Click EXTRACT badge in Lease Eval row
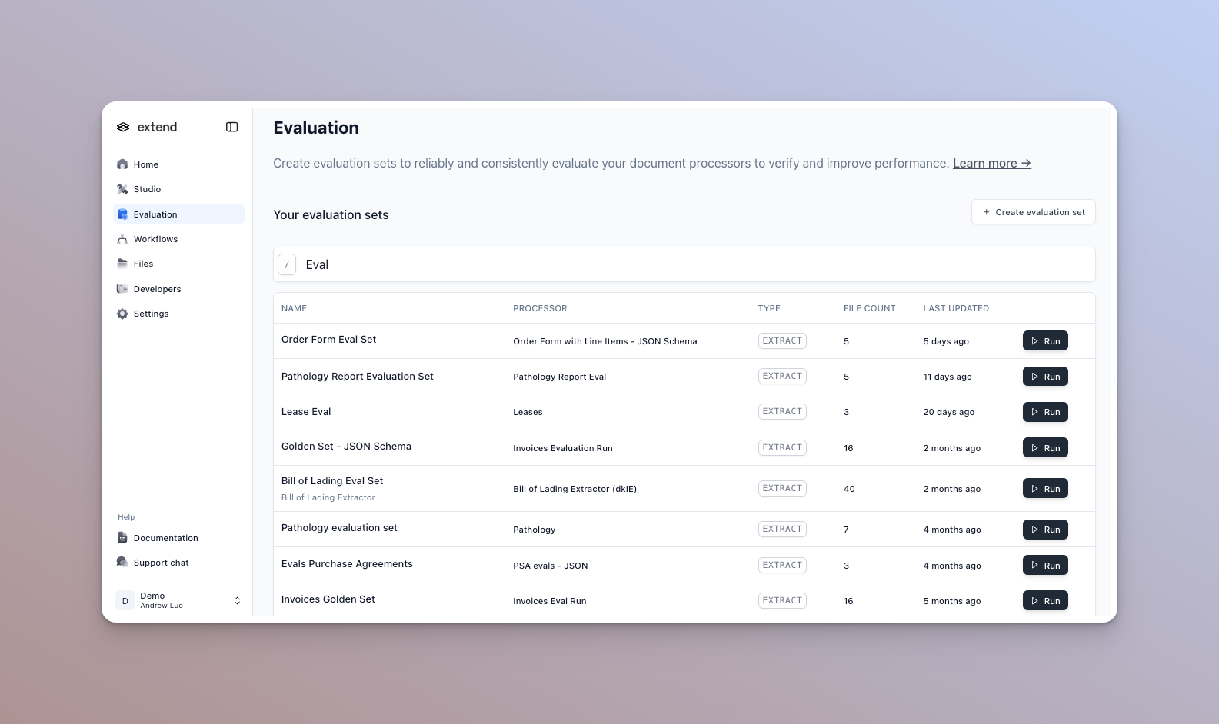Screen dimensions: 1219x724 [782, 411]
